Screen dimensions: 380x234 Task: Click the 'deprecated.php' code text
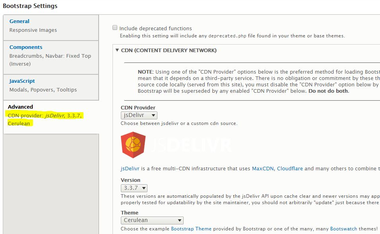pyautogui.click(x=227, y=36)
